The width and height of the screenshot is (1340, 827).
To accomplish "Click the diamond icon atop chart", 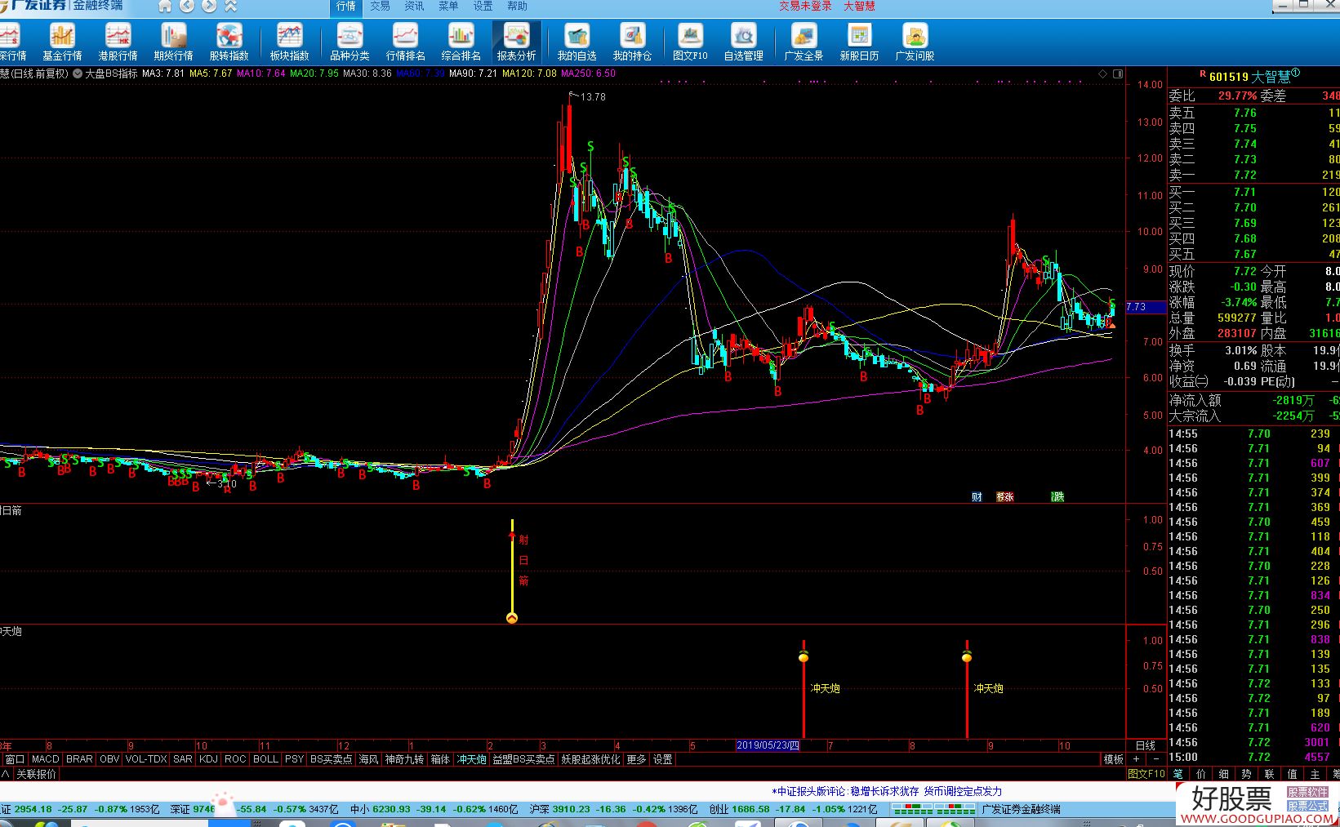I will pyautogui.click(x=1102, y=73).
